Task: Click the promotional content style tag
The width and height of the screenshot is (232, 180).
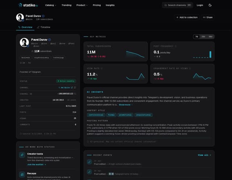Action: [125, 115]
